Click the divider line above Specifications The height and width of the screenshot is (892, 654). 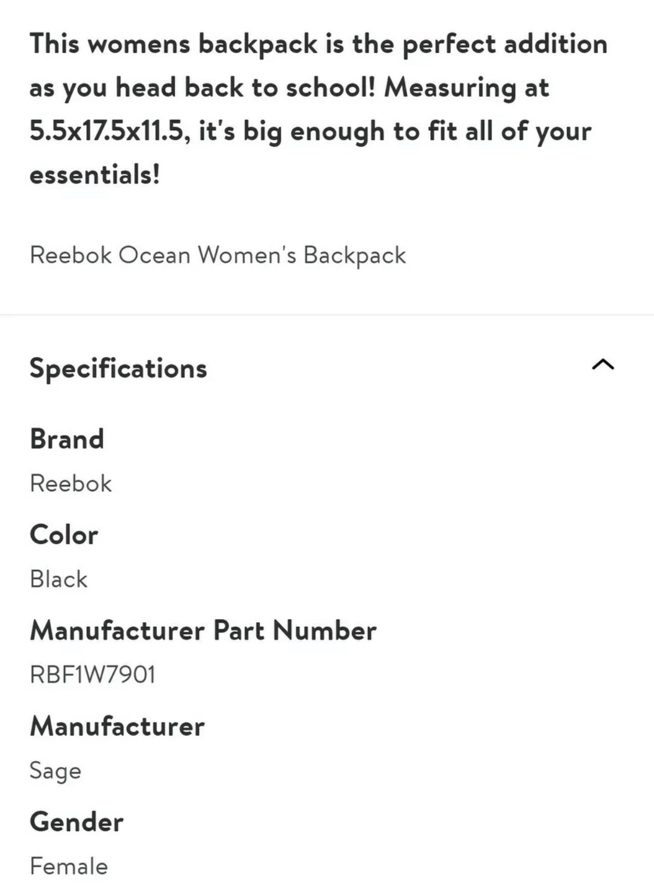click(x=327, y=315)
